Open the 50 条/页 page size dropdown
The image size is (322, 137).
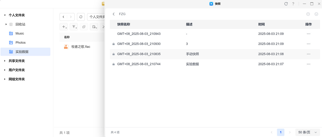tap(307, 132)
